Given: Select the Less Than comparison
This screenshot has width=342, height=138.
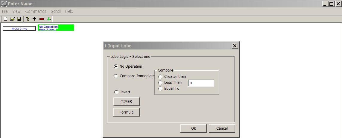Looking at the screenshot, I should point(161,83).
